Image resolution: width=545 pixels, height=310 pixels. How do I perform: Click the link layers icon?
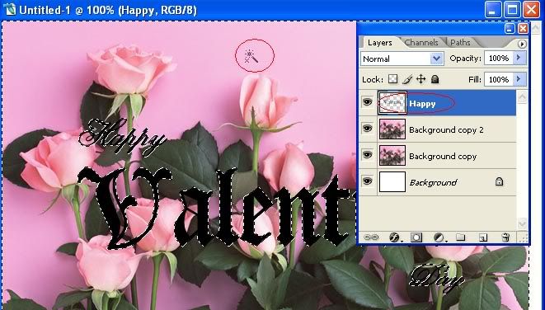(x=370, y=237)
